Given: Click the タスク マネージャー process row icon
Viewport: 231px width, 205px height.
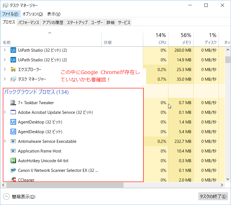Looking at the screenshot, I should 13,79.
